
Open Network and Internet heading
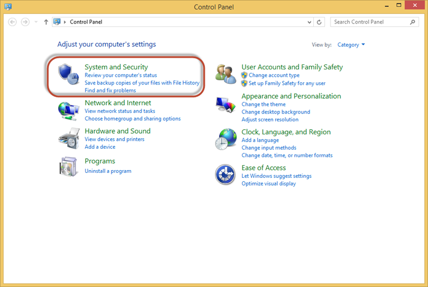pyautogui.click(x=118, y=103)
